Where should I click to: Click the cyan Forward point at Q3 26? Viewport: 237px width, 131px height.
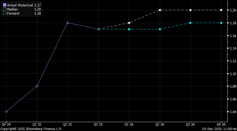pyautogui.click(x=190, y=23)
